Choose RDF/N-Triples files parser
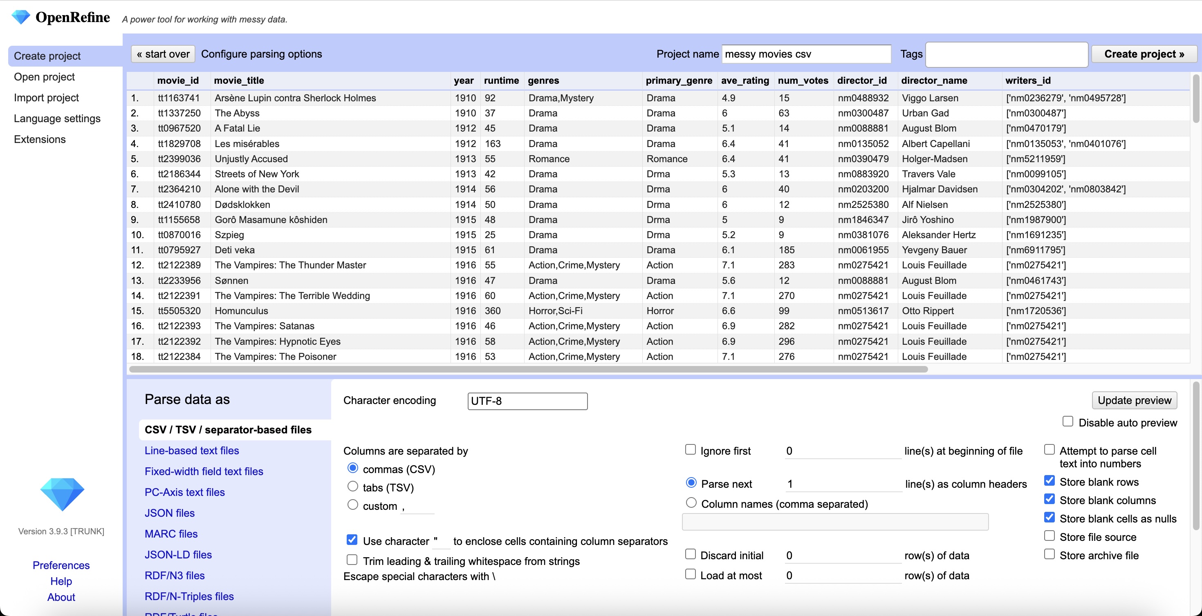 [189, 596]
